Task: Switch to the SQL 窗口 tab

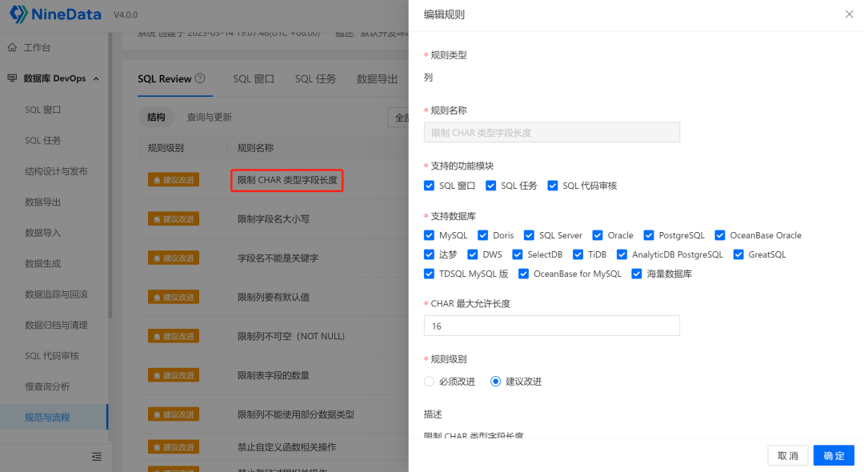Action: (x=254, y=78)
